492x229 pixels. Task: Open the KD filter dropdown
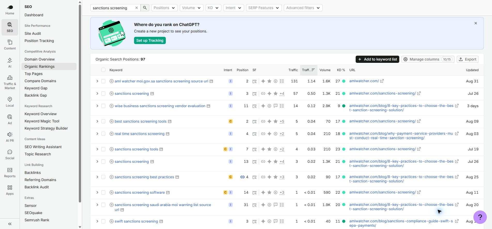[213, 8]
